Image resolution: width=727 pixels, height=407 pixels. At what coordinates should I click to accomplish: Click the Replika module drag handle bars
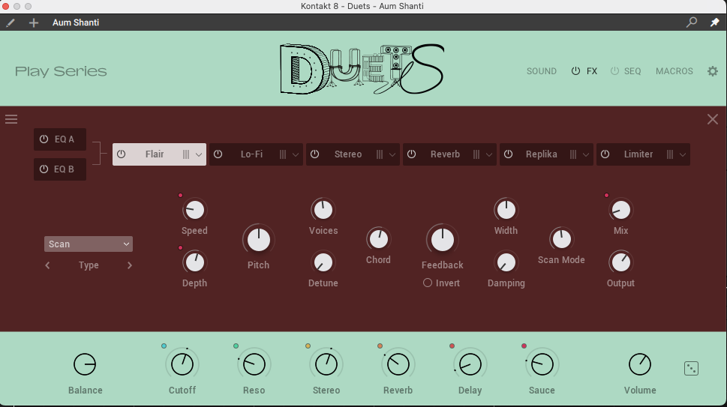[x=573, y=154]
